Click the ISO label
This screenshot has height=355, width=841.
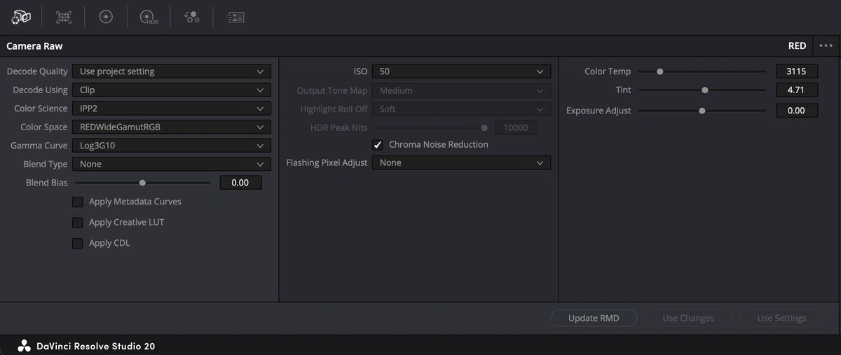point(360,71)
